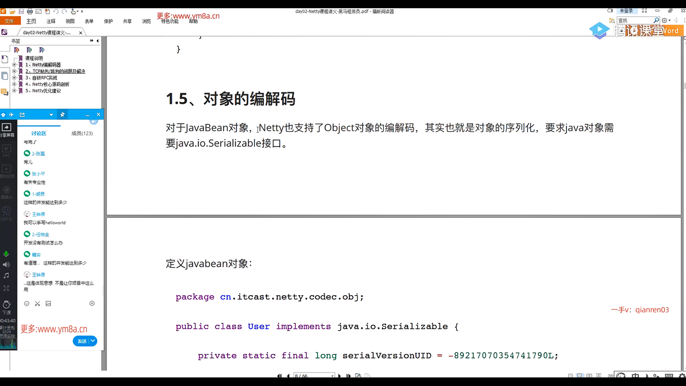This screenshot has width=686, height=386.
Task: Open the '2、TCP粘包/拆包的问题及解决' bookmark
Action: pyautogui.click(x=55, y=71)
